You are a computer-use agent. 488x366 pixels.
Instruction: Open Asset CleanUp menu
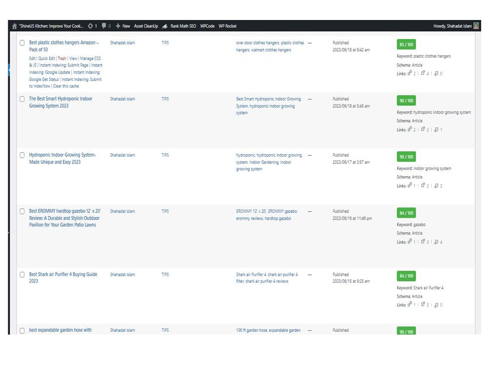click(x=146, y=26)
